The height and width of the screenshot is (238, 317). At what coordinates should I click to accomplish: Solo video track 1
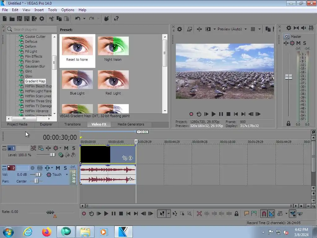(74, 148)
